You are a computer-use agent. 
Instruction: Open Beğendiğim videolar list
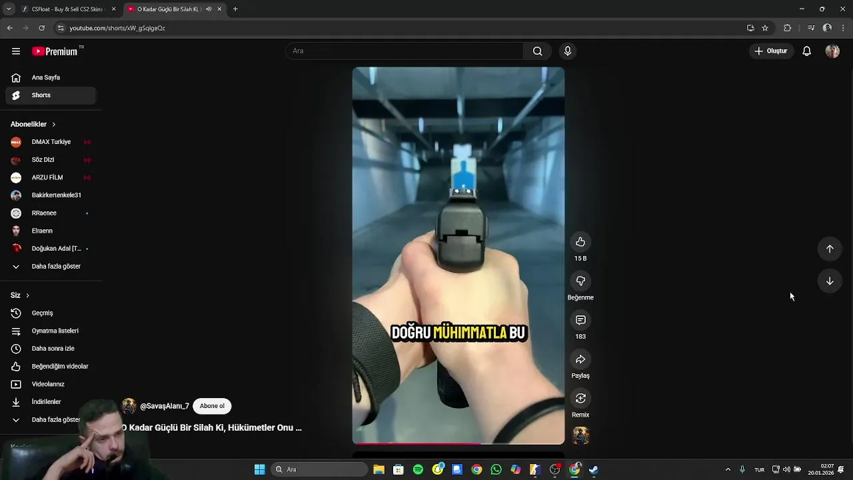pyautogui.click(x=51, y=367)
